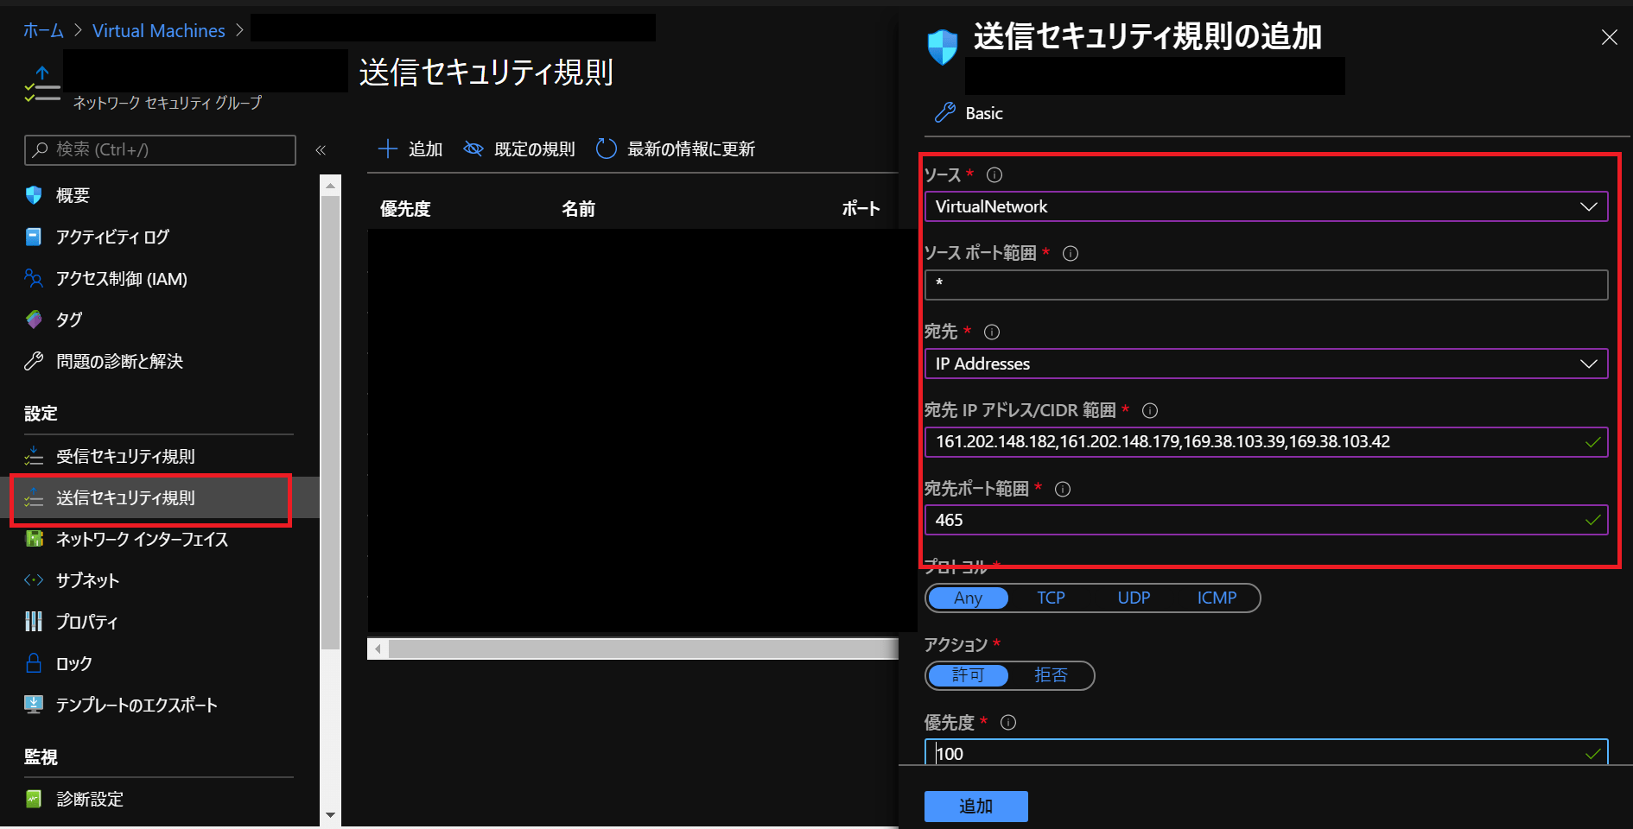
Task: Click the 宛先 IP アドレス/CIDR 範囲 field
Action: (1266, 442)
